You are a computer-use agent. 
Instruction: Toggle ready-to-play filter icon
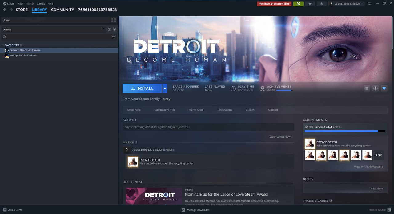pyautogui.click(x=115, y=29)
